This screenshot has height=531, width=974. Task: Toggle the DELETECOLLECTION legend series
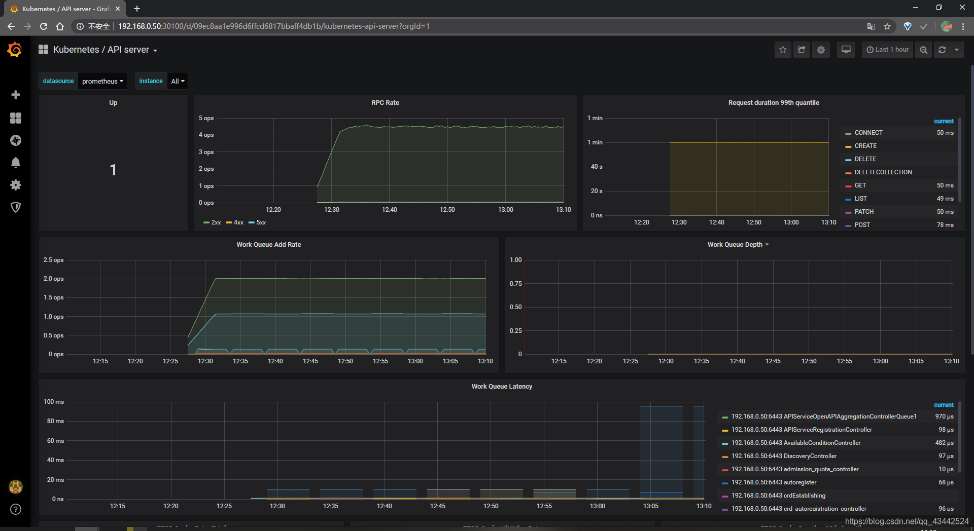[x=883, y=172]
